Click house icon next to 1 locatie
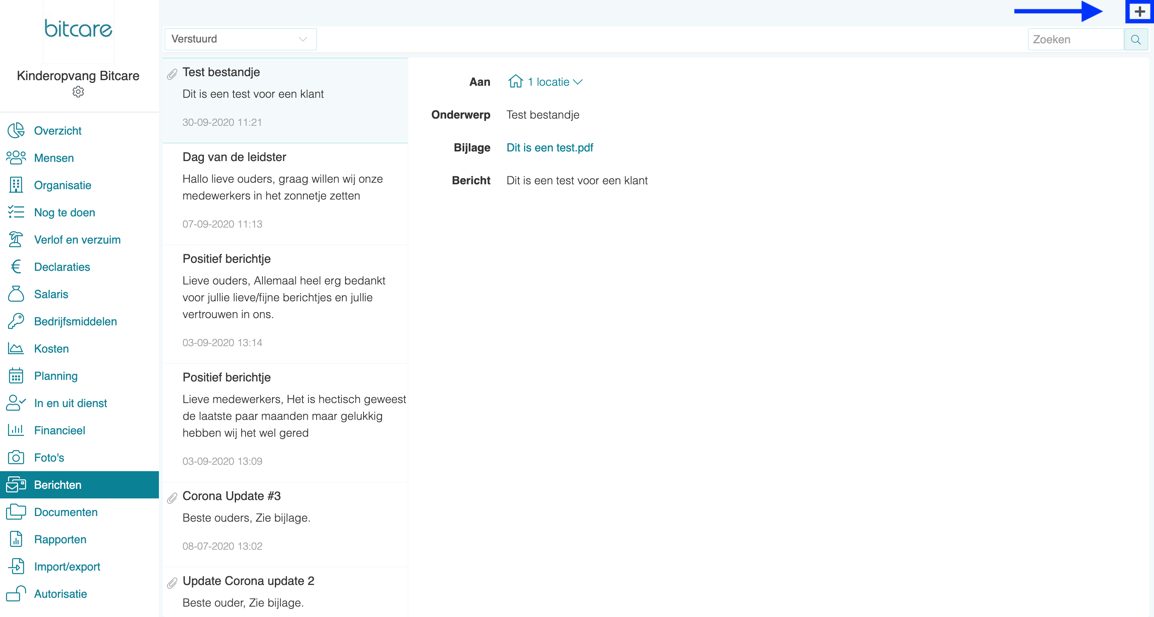 click(516, 81)
